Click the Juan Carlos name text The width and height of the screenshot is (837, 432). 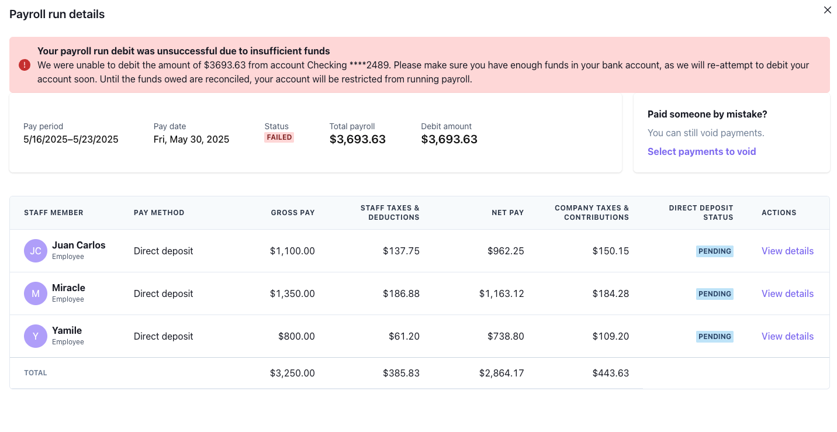79,245
